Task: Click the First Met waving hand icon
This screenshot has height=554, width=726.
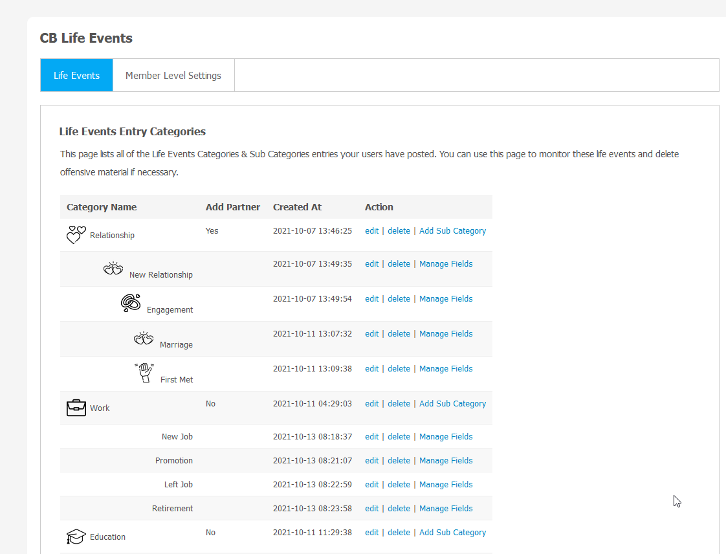Action: (x=145, y=373)
